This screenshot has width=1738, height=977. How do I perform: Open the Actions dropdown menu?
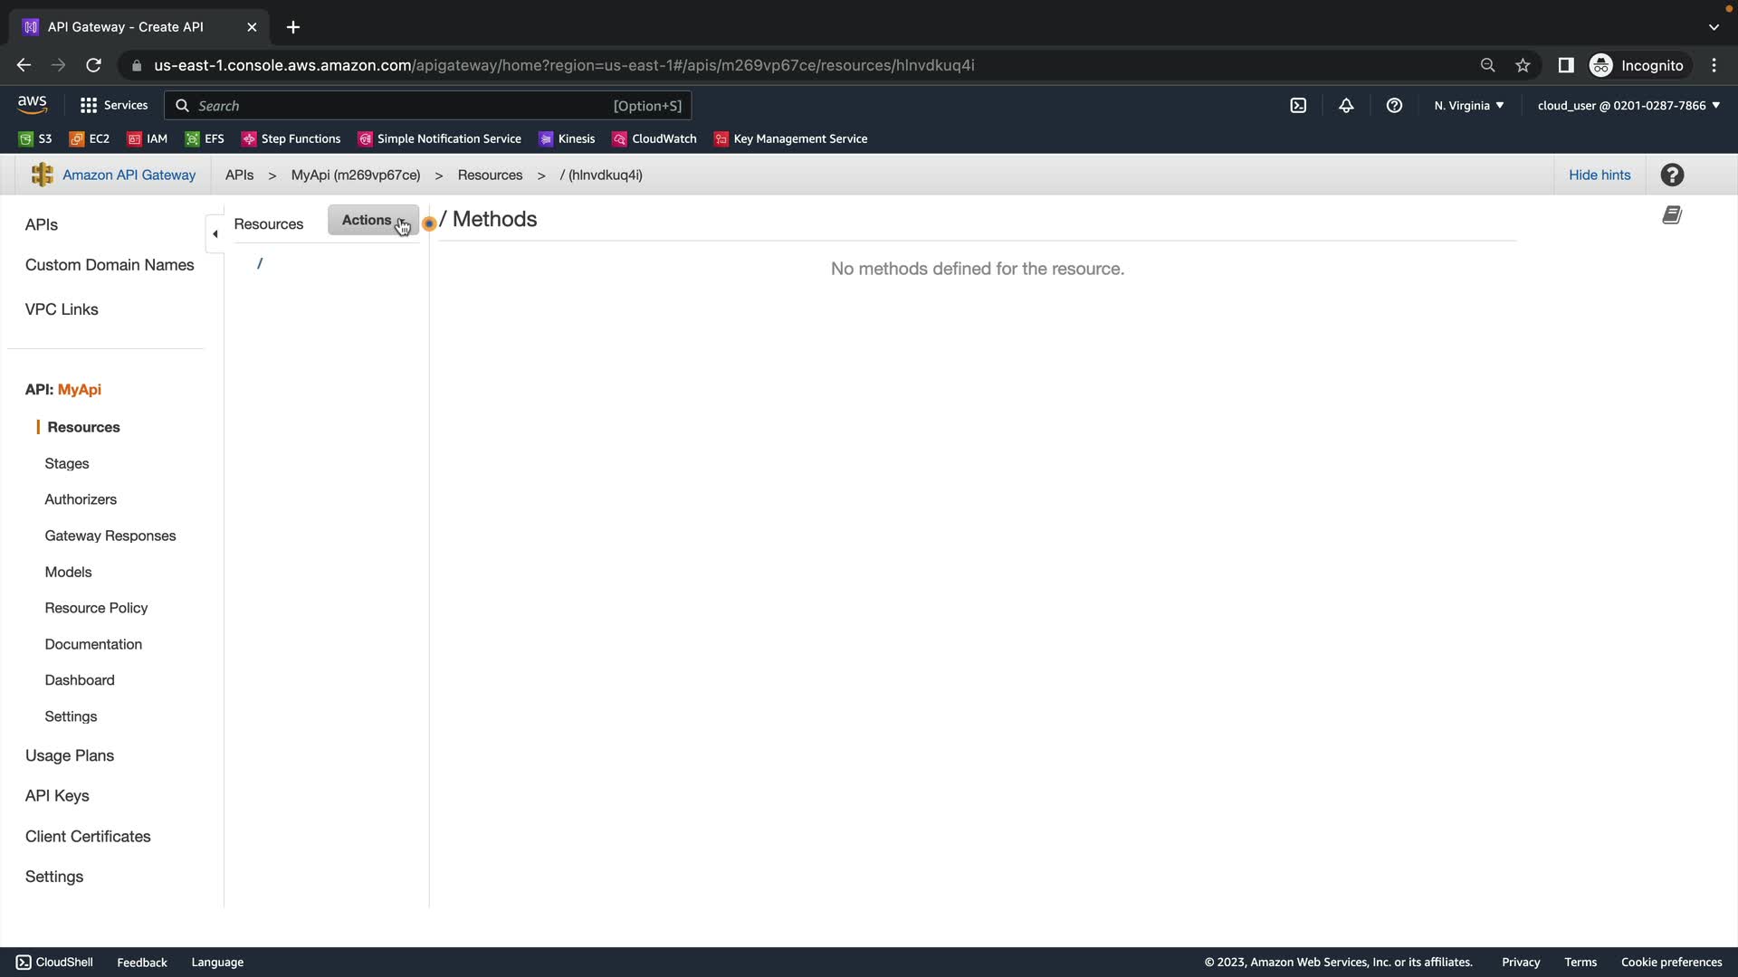[373, 220]
